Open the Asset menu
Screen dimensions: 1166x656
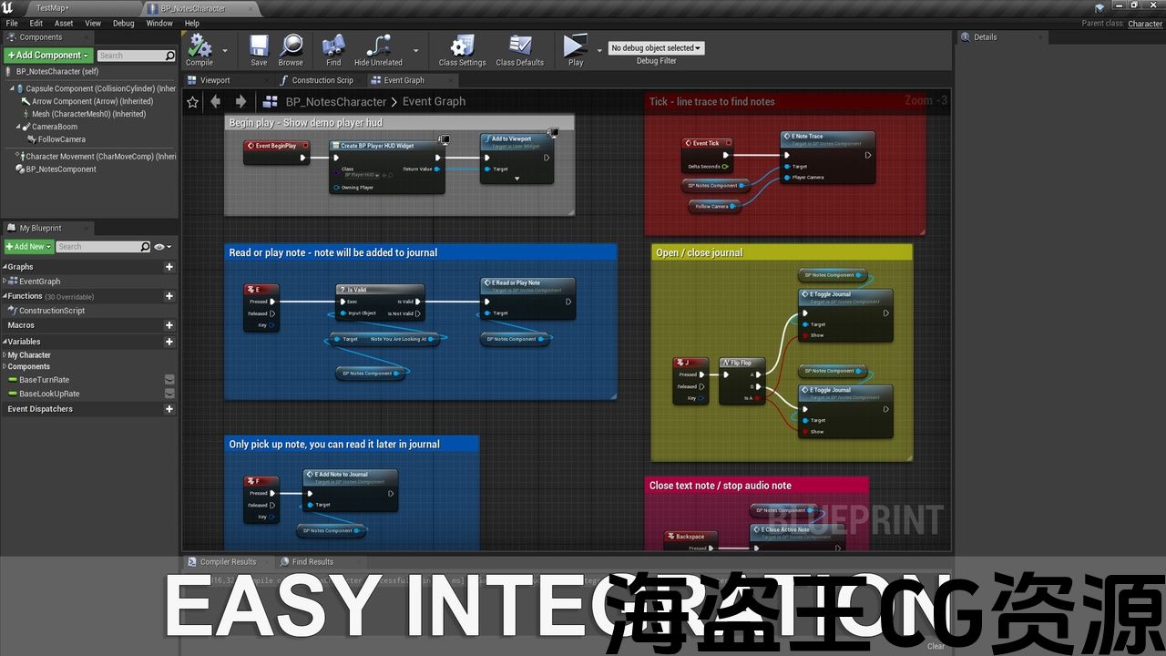(x=64, y=24)
